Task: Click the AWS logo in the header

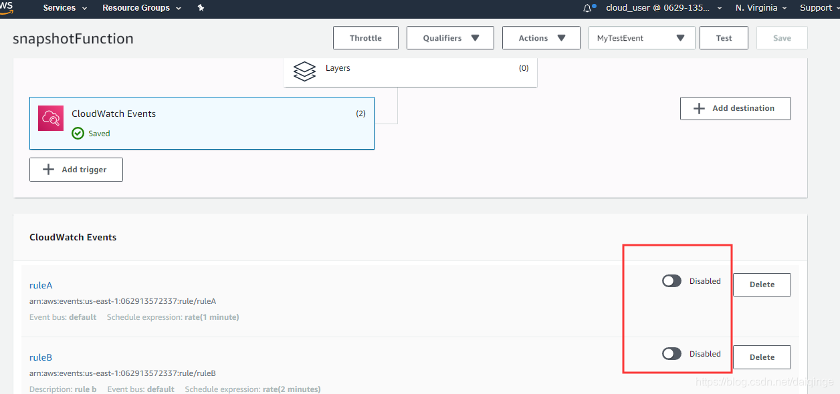Action: point(7,7)
